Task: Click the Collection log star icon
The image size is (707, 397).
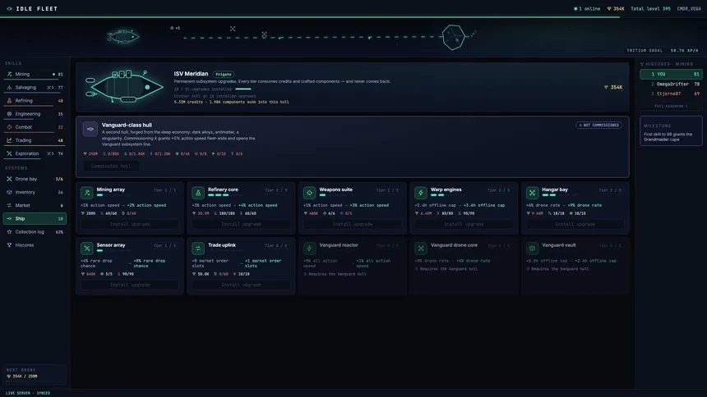Action: [10, 232]
